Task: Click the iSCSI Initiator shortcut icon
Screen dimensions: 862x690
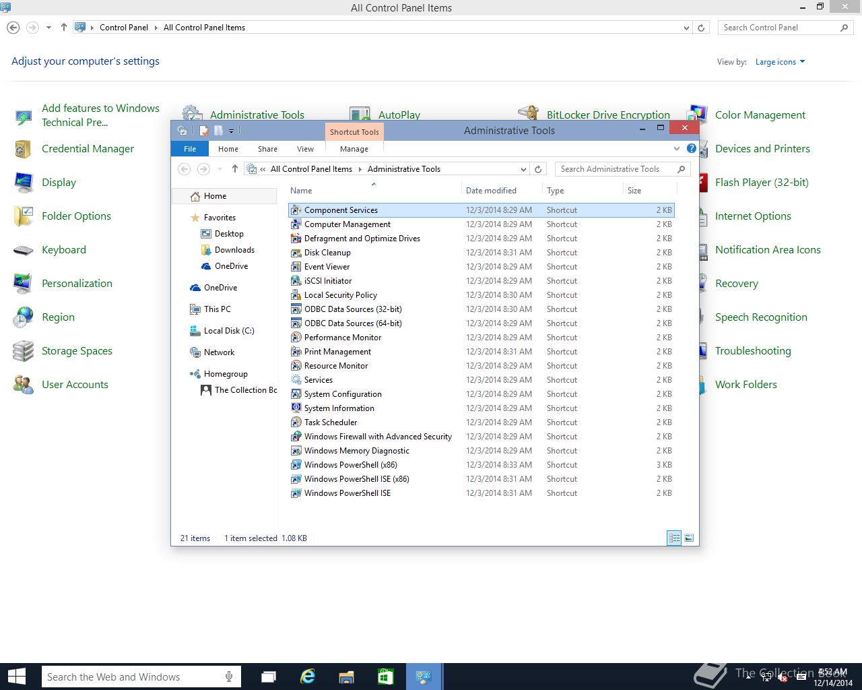Action: [296, 281]
